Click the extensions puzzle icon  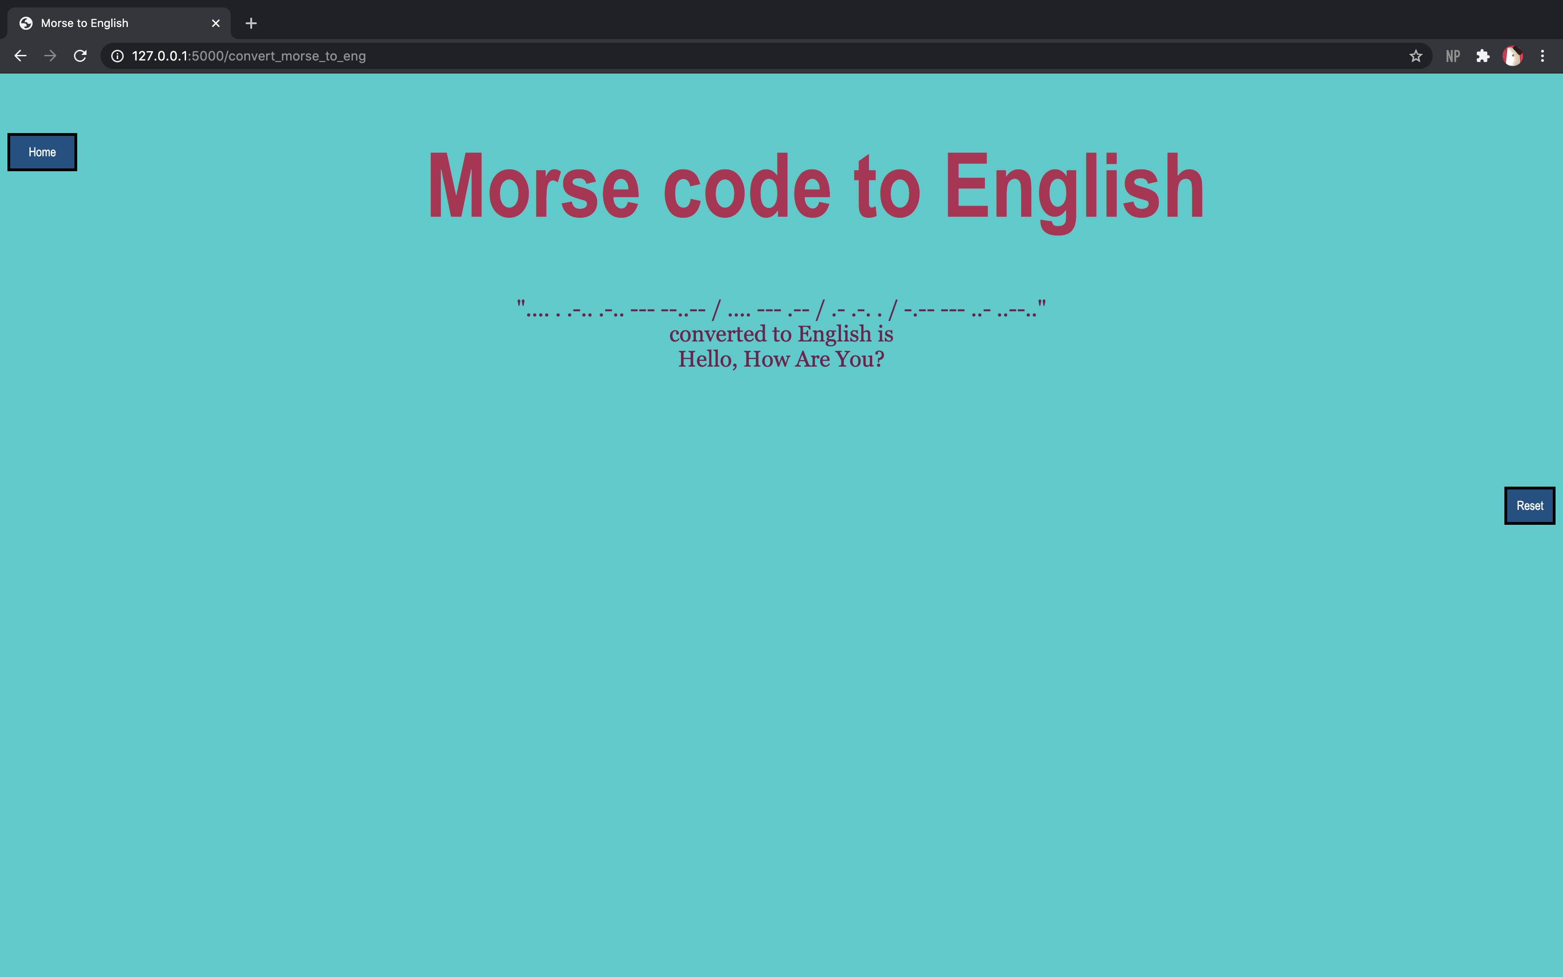[1482, 55]
